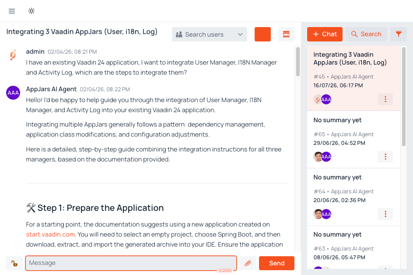413x275 pixels.
Task: Click the AppJars AI Agent sender name
Action: coord(51,89)
